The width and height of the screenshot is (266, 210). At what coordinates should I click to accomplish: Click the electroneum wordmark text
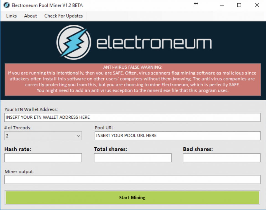(154, 42)
